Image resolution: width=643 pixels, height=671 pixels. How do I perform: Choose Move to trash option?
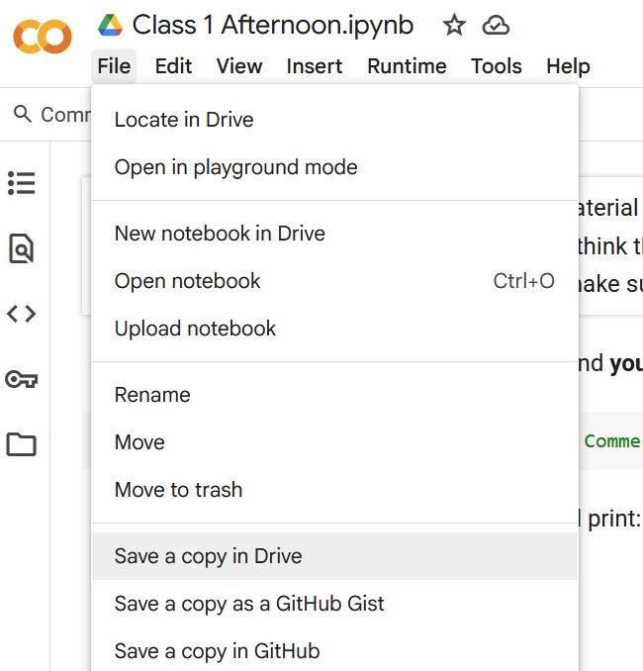178,490
